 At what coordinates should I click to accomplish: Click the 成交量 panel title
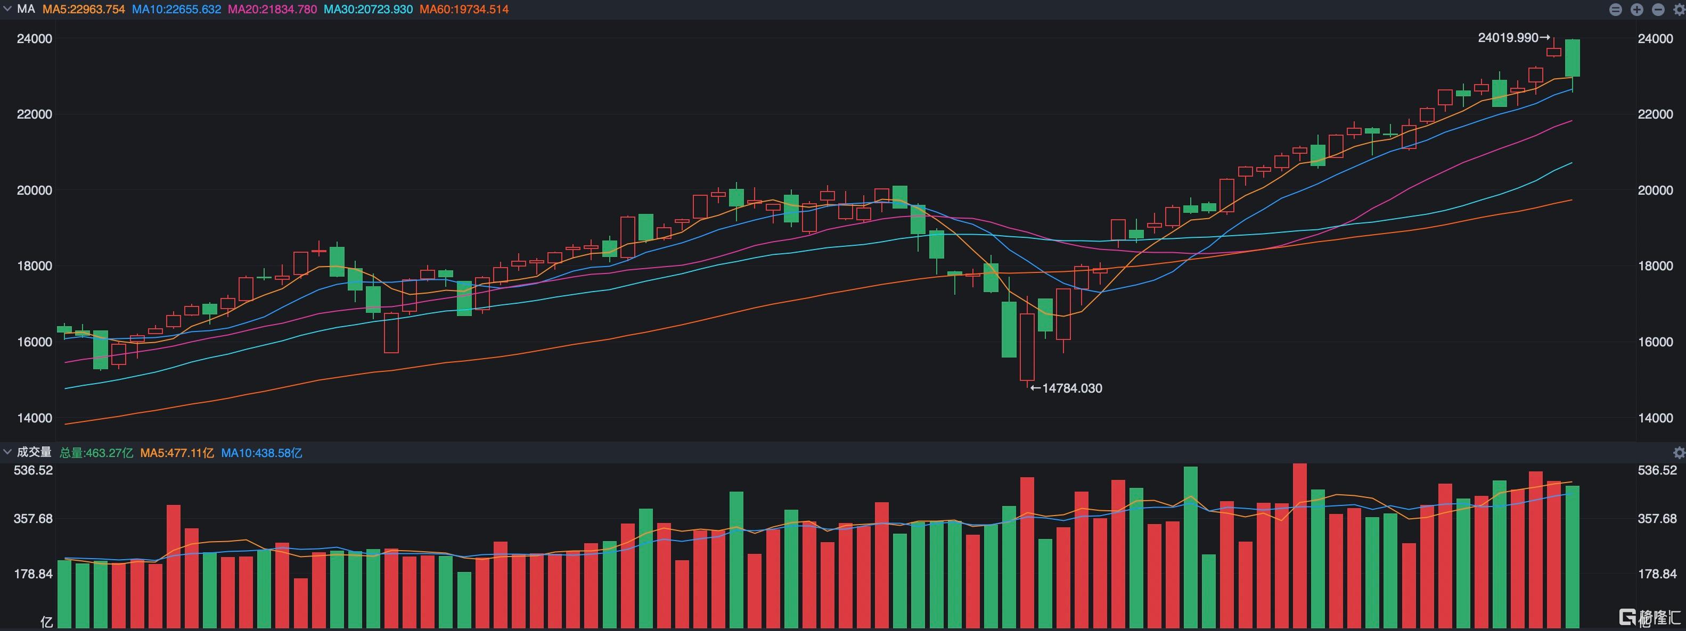point(34,452)
